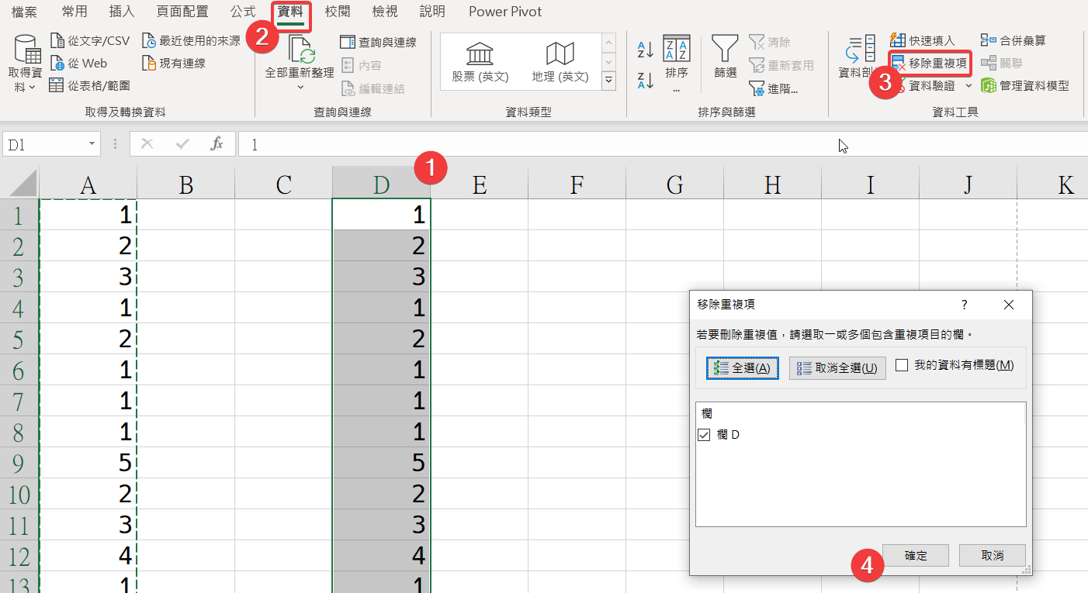The width and height of the screenshot is (1088, 593).
Task: Select column E header
Action: point(479,184)
